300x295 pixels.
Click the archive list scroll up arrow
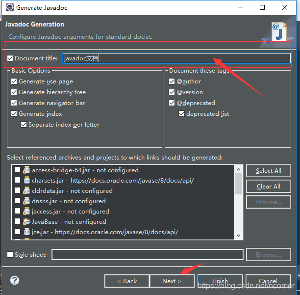(238, 169)
